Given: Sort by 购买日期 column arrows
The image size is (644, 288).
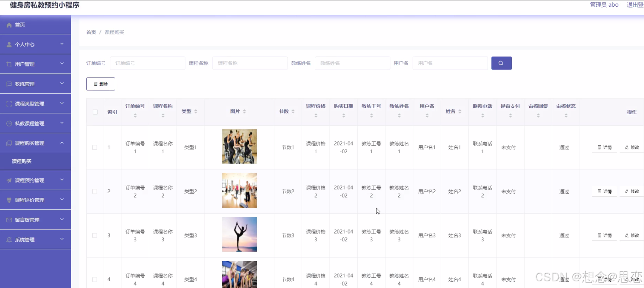Looking at the screenshot, I should 344,116.
